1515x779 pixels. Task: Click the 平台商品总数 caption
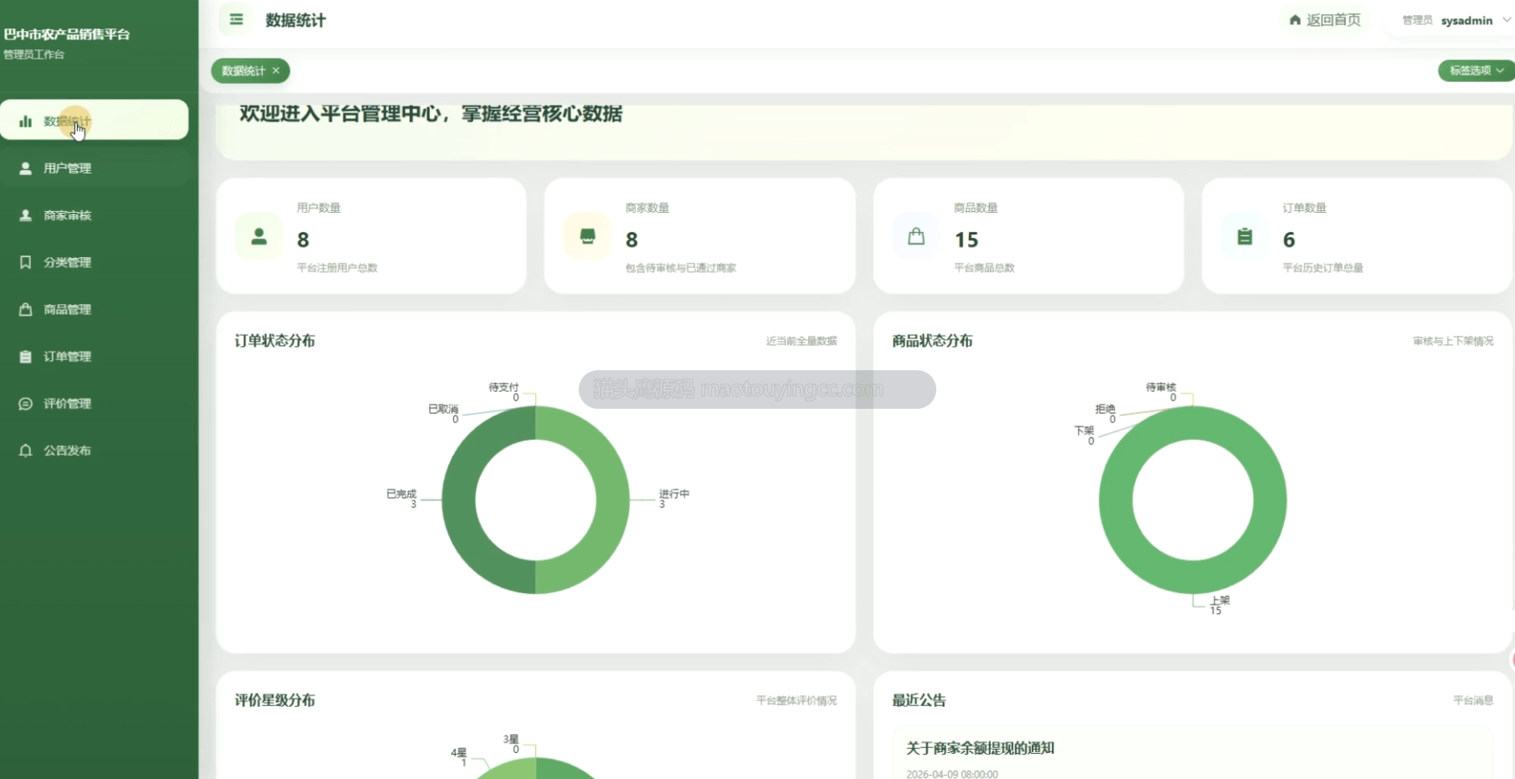tap(985, 268)
